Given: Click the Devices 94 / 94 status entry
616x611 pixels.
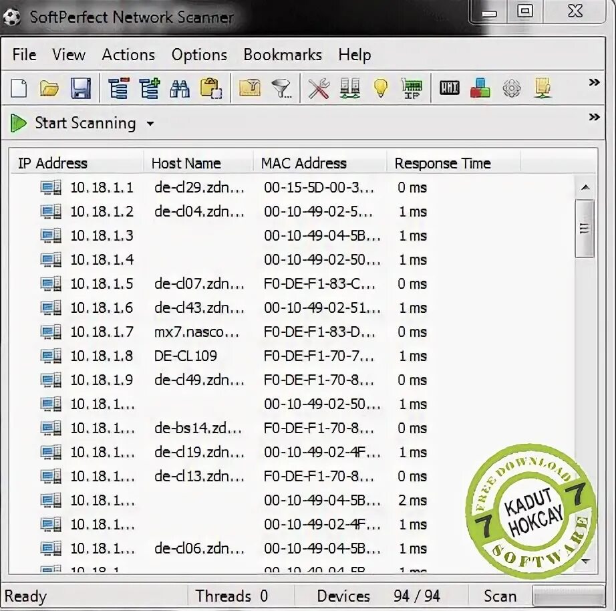Looking at the screenshot, I should 379,596.
